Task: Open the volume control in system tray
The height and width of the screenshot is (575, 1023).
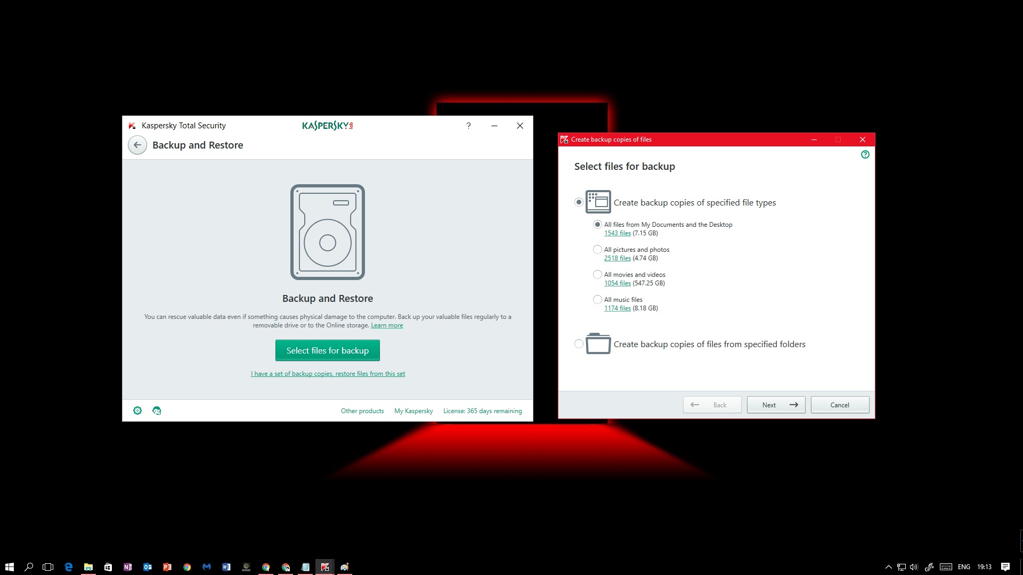Action: 914,567
